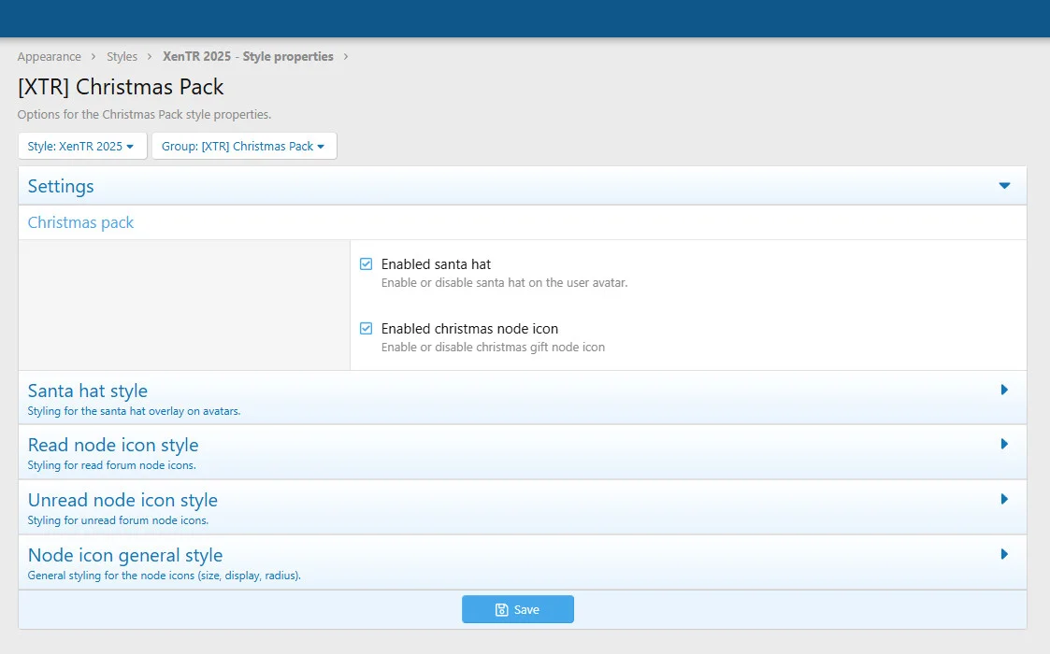This screenshot has width=1050, height=654.
Task: Expand Santa hat style with its arrow
Action: tap(1004, 390)
